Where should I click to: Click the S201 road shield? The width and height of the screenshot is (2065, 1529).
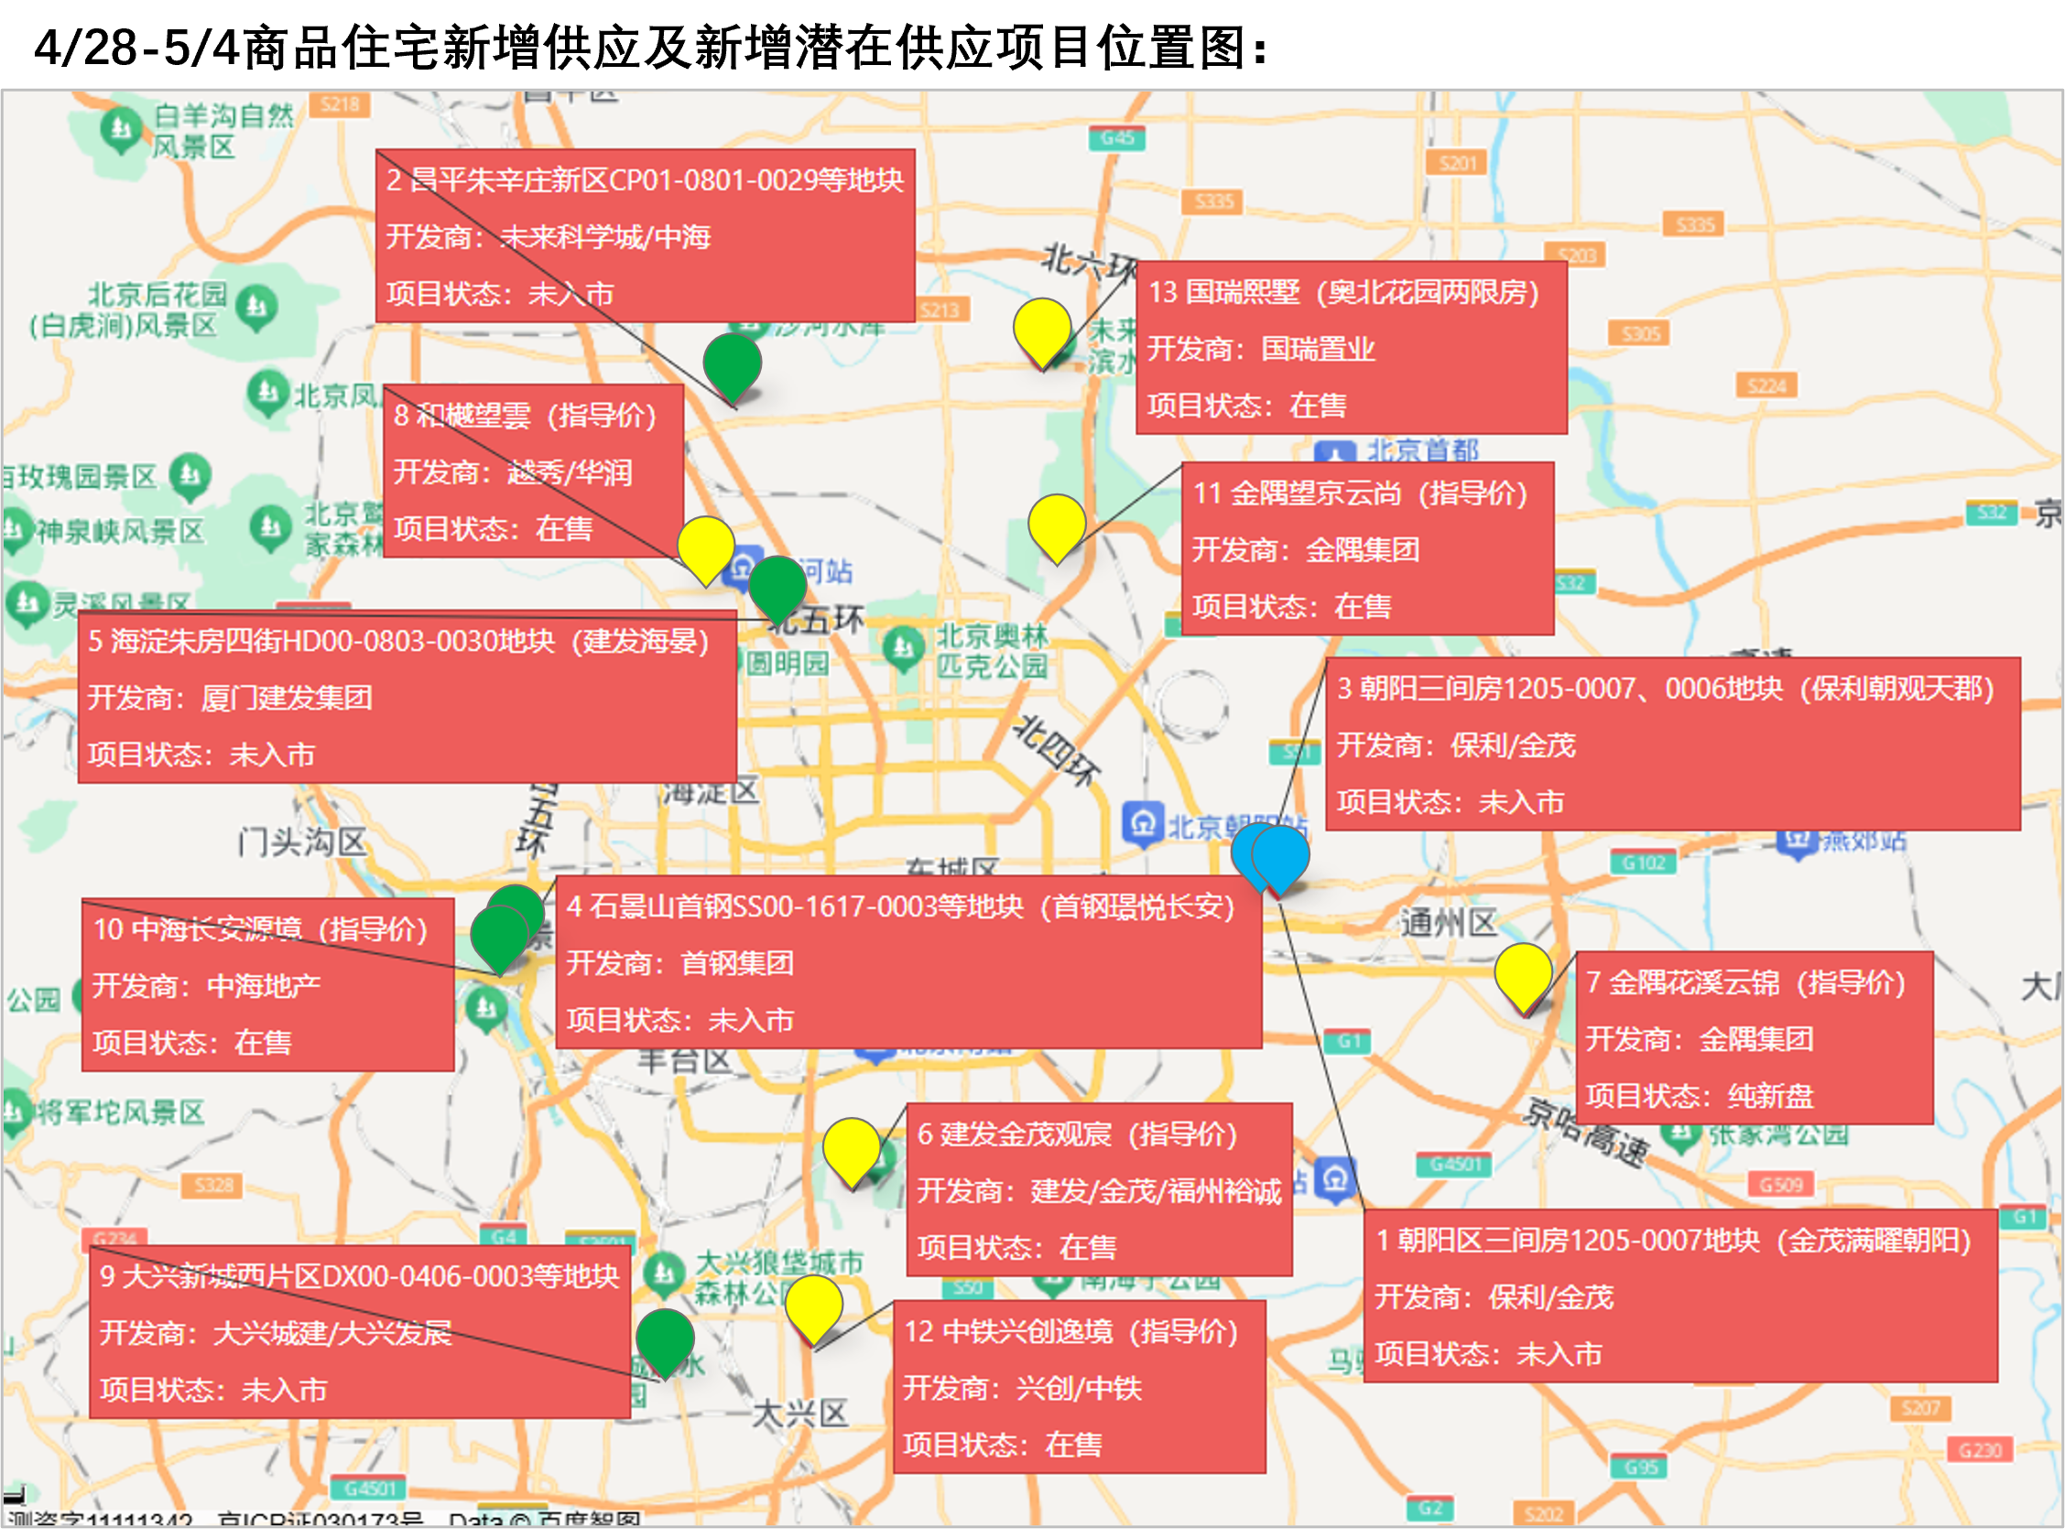tap(1457, 163)
